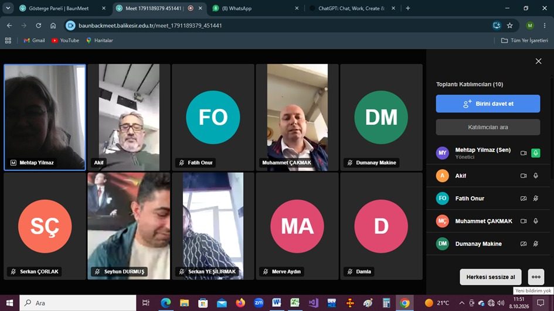Open Microsoft Edge from the taskbar

tap(166, 303)
